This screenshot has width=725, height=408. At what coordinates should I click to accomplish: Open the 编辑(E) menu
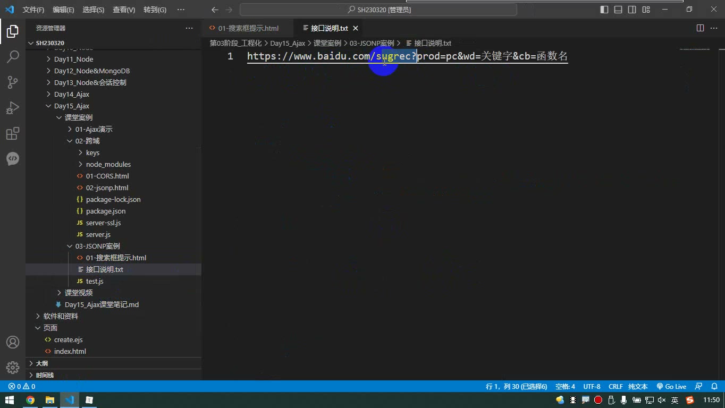click(63, 10)
